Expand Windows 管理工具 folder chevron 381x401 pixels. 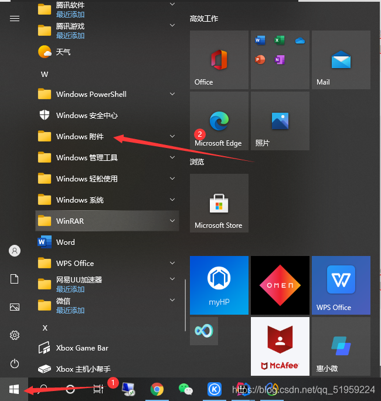[x=173, y=157]
